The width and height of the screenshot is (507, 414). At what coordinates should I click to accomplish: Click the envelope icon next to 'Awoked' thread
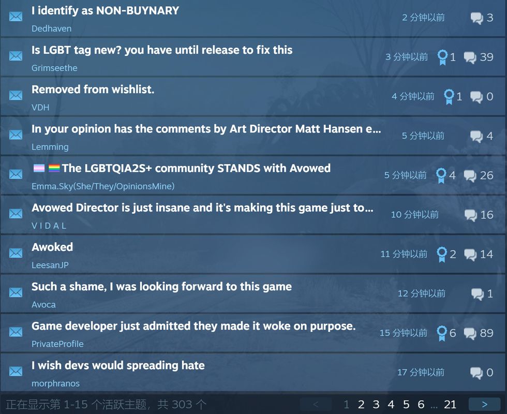pyautogui.click(x=16, y=253)
